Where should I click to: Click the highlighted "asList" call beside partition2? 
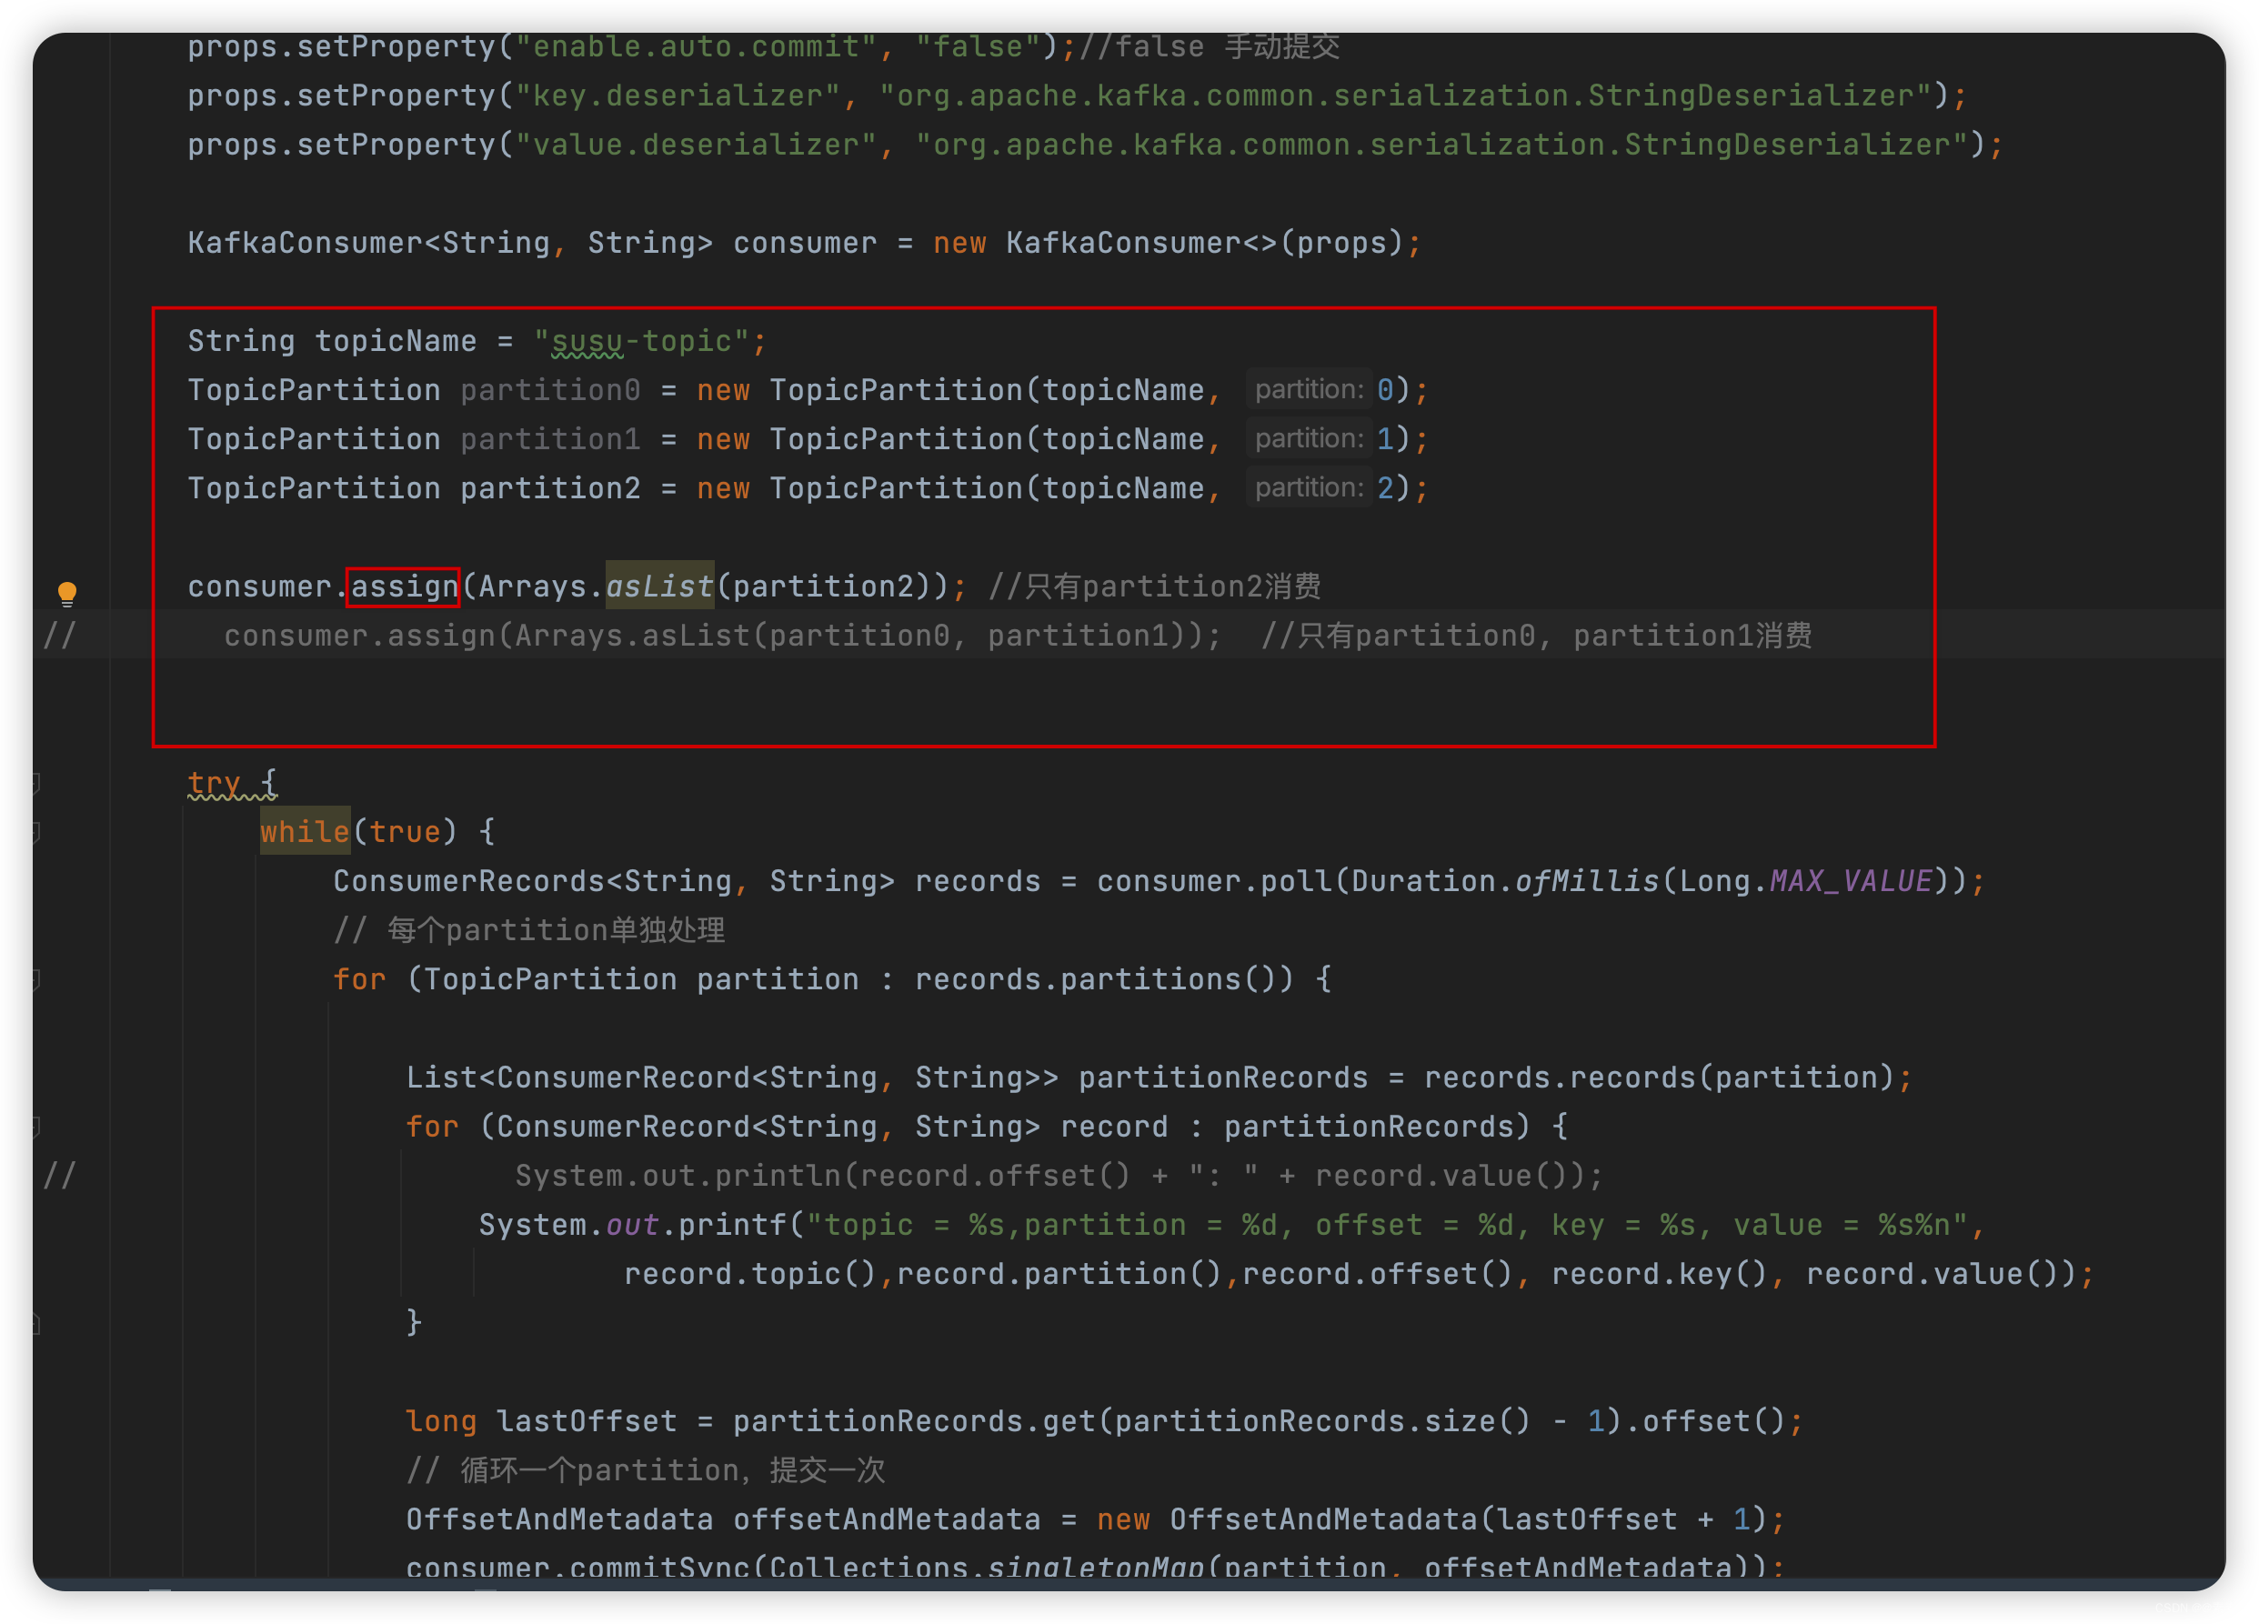(659, 586)
